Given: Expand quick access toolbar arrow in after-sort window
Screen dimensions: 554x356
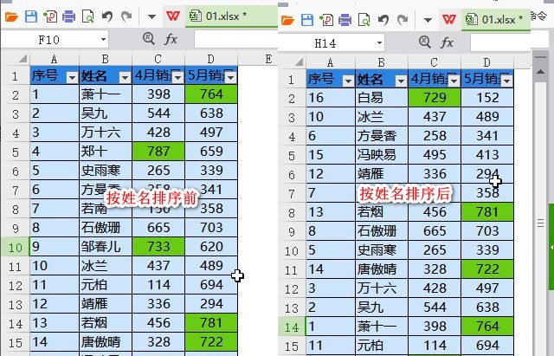Looking at the screenshot, I should click(426, 18).
